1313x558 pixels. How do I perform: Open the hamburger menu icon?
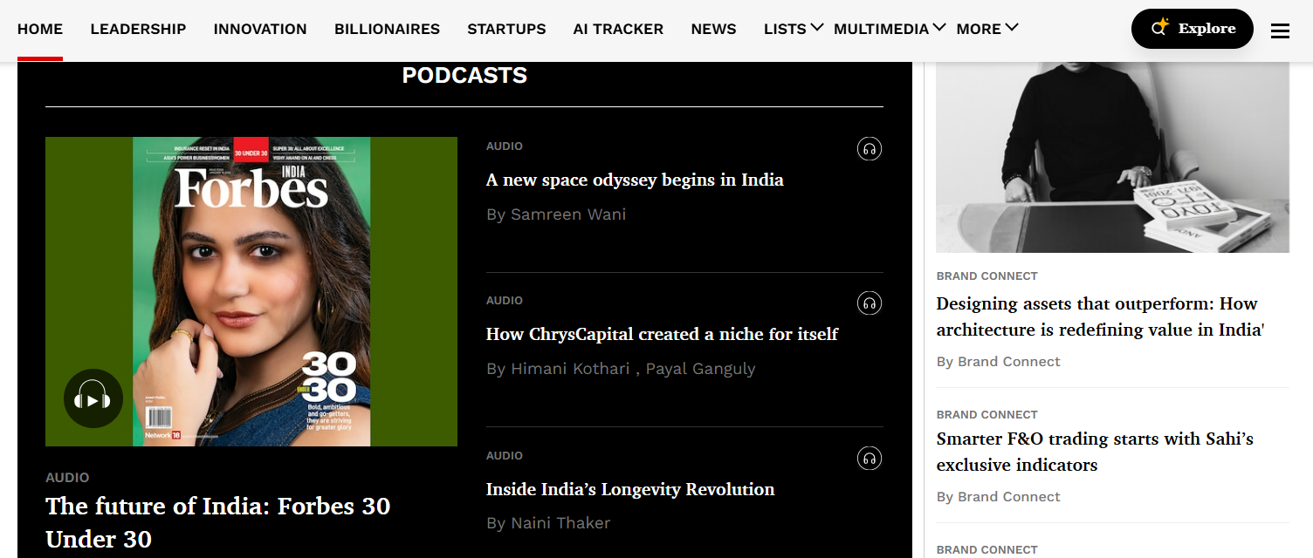tap(1280, 31)
